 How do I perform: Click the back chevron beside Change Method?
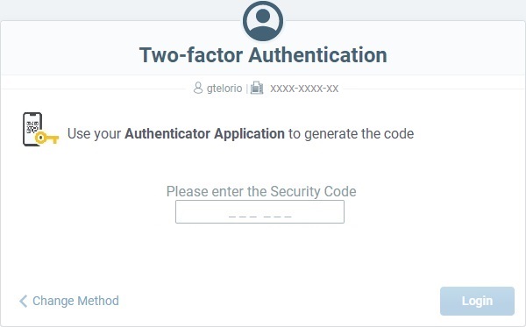point(23,301)
